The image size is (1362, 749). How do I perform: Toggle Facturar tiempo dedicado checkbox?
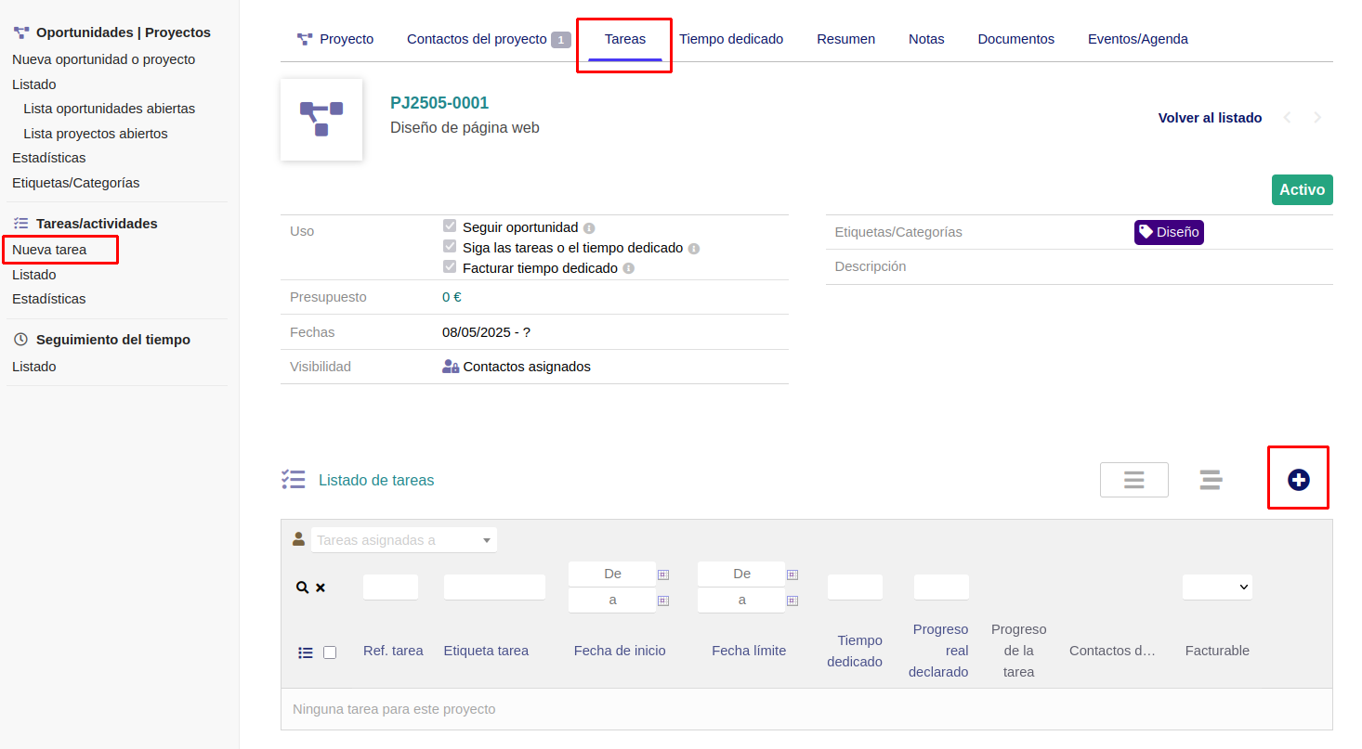(x=450, y=267)
